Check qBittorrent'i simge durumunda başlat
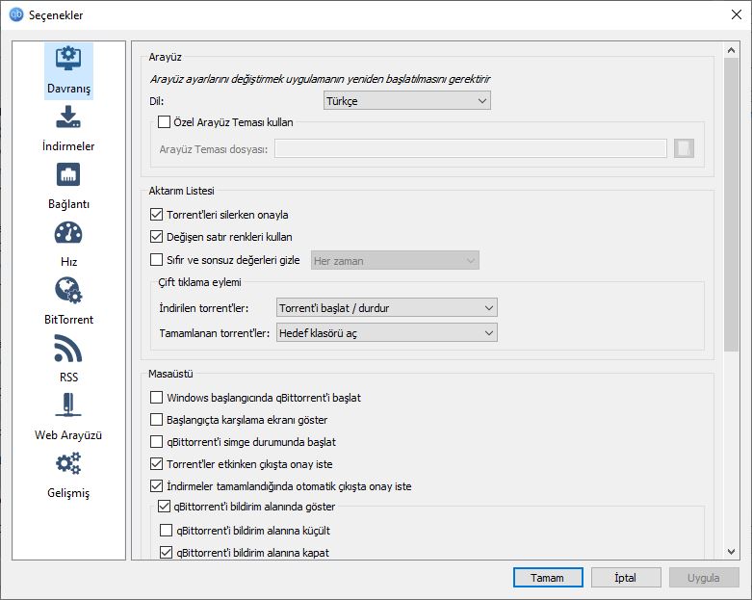 pos(156,441)
